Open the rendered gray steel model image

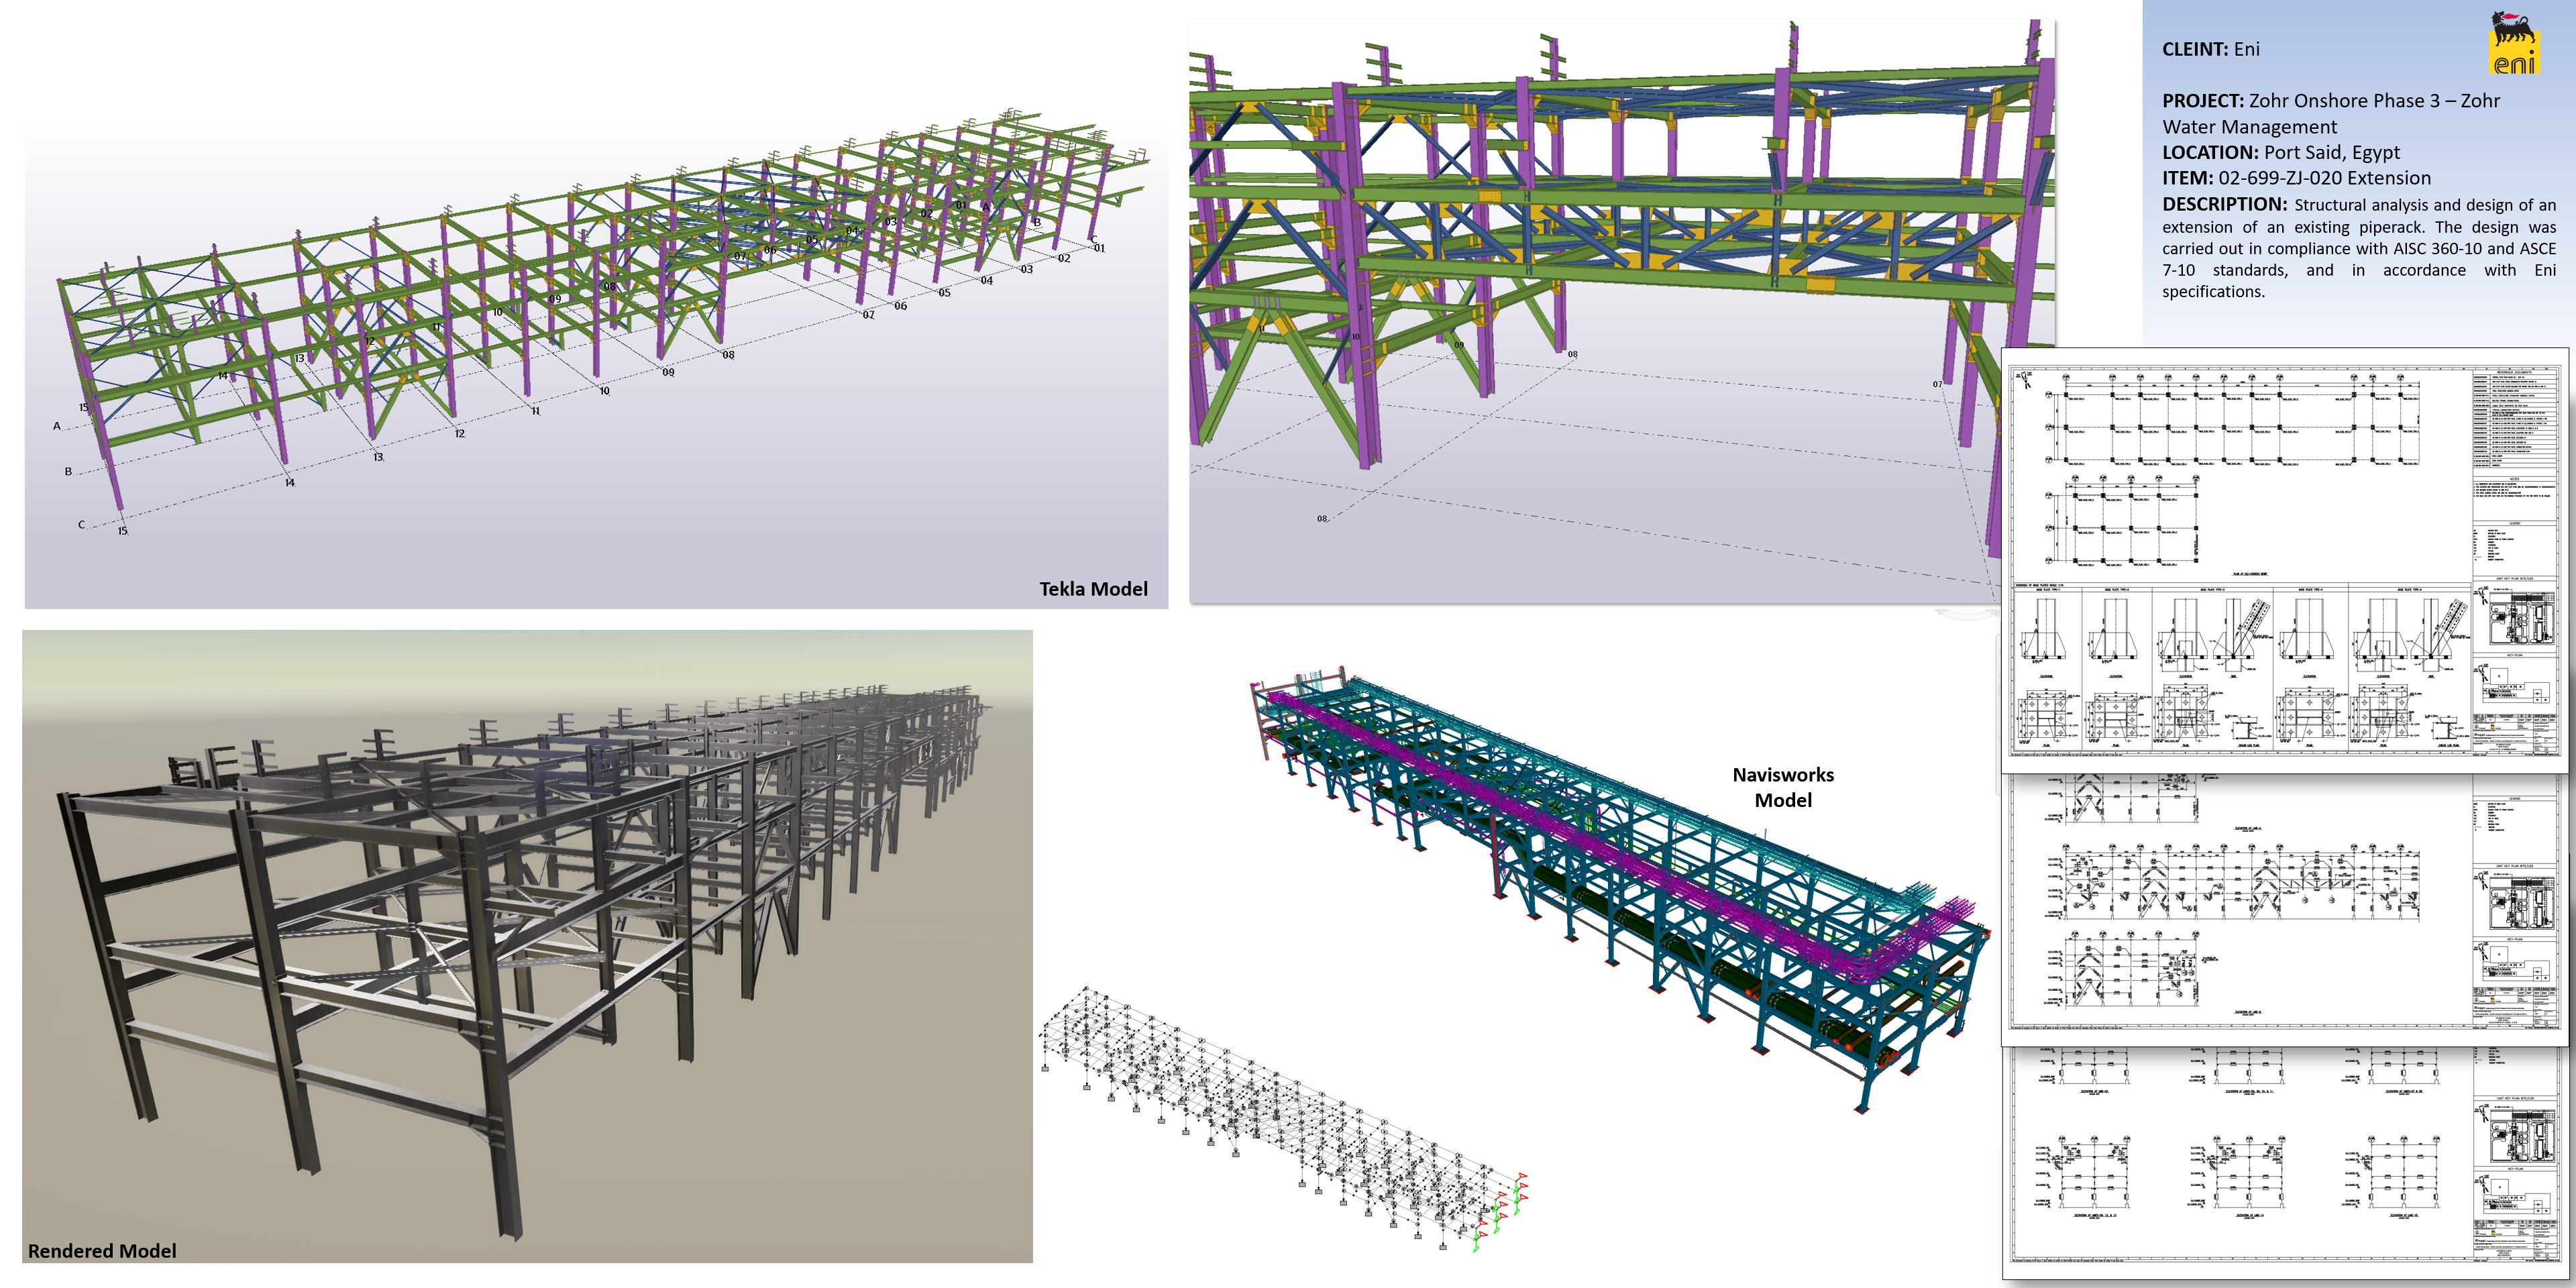pos(527,946)
